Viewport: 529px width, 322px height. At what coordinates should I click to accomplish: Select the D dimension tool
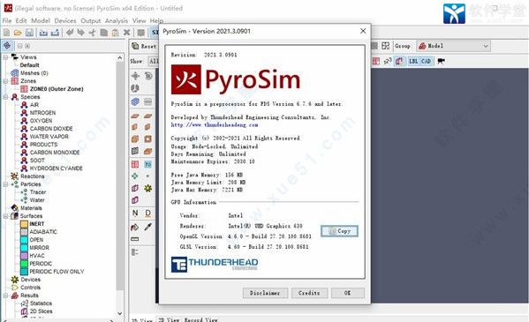tap(148, 213)
